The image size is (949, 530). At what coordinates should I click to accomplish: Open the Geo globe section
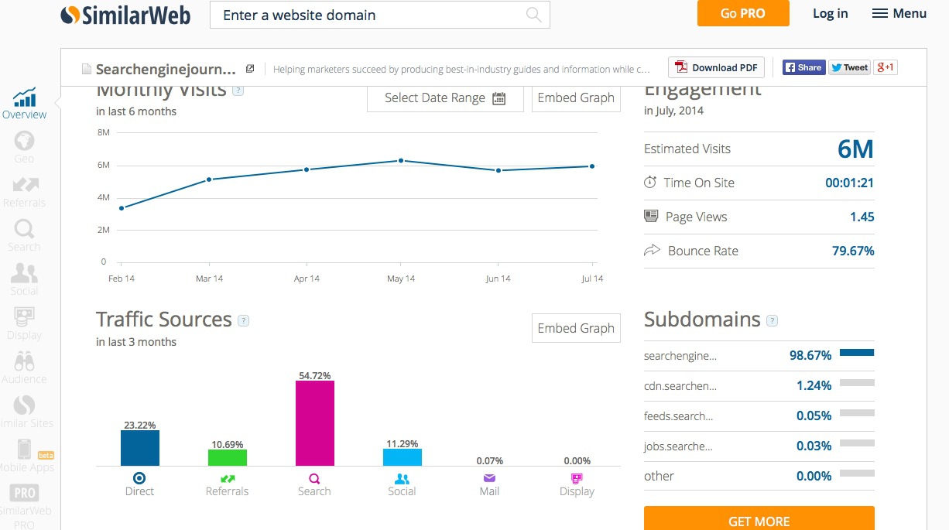24,147
